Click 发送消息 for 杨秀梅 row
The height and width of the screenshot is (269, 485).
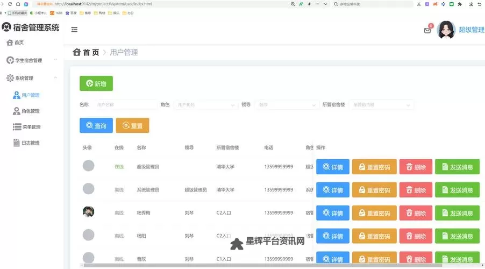point(457,213)
